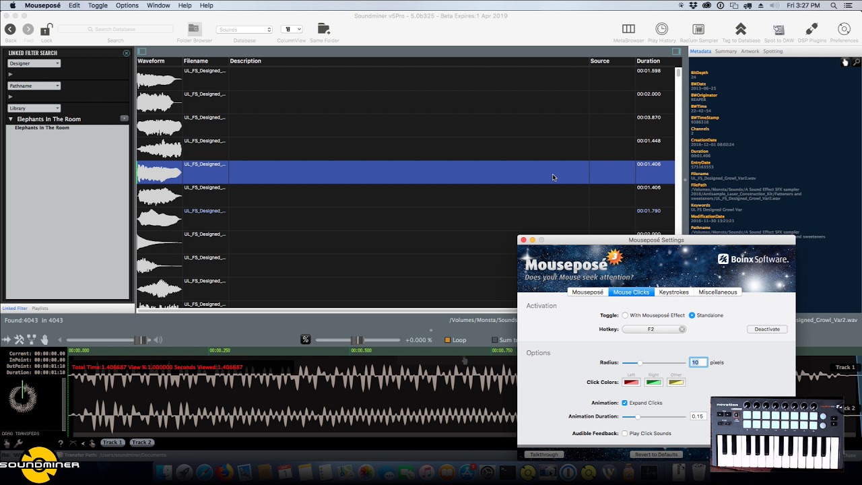Expand the list under Pathname filter
The height and width of the screenshot is (485, 862).
(x=10, y=96)
